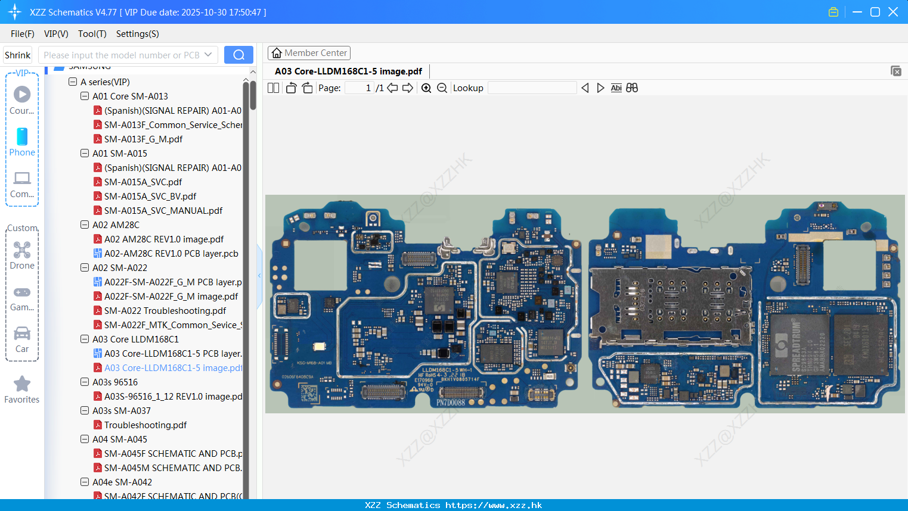The width and height of the screenshot is (908, 511).
Task: Collapse the A03s 96516 folder
Action: click(x=85, y=382)
